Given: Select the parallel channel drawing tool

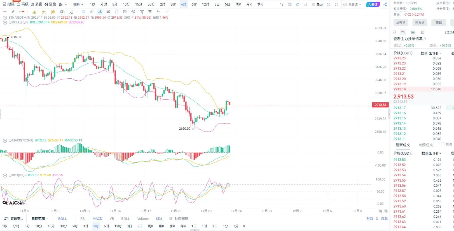Looking at the screenshot, I should tap(13, 12).
